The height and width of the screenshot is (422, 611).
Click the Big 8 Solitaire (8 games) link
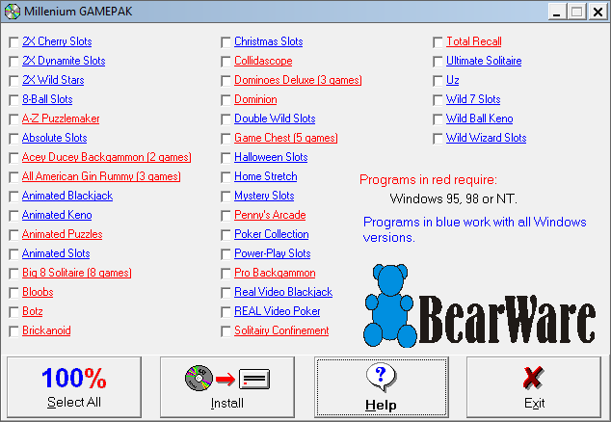[x=77, y=273]
